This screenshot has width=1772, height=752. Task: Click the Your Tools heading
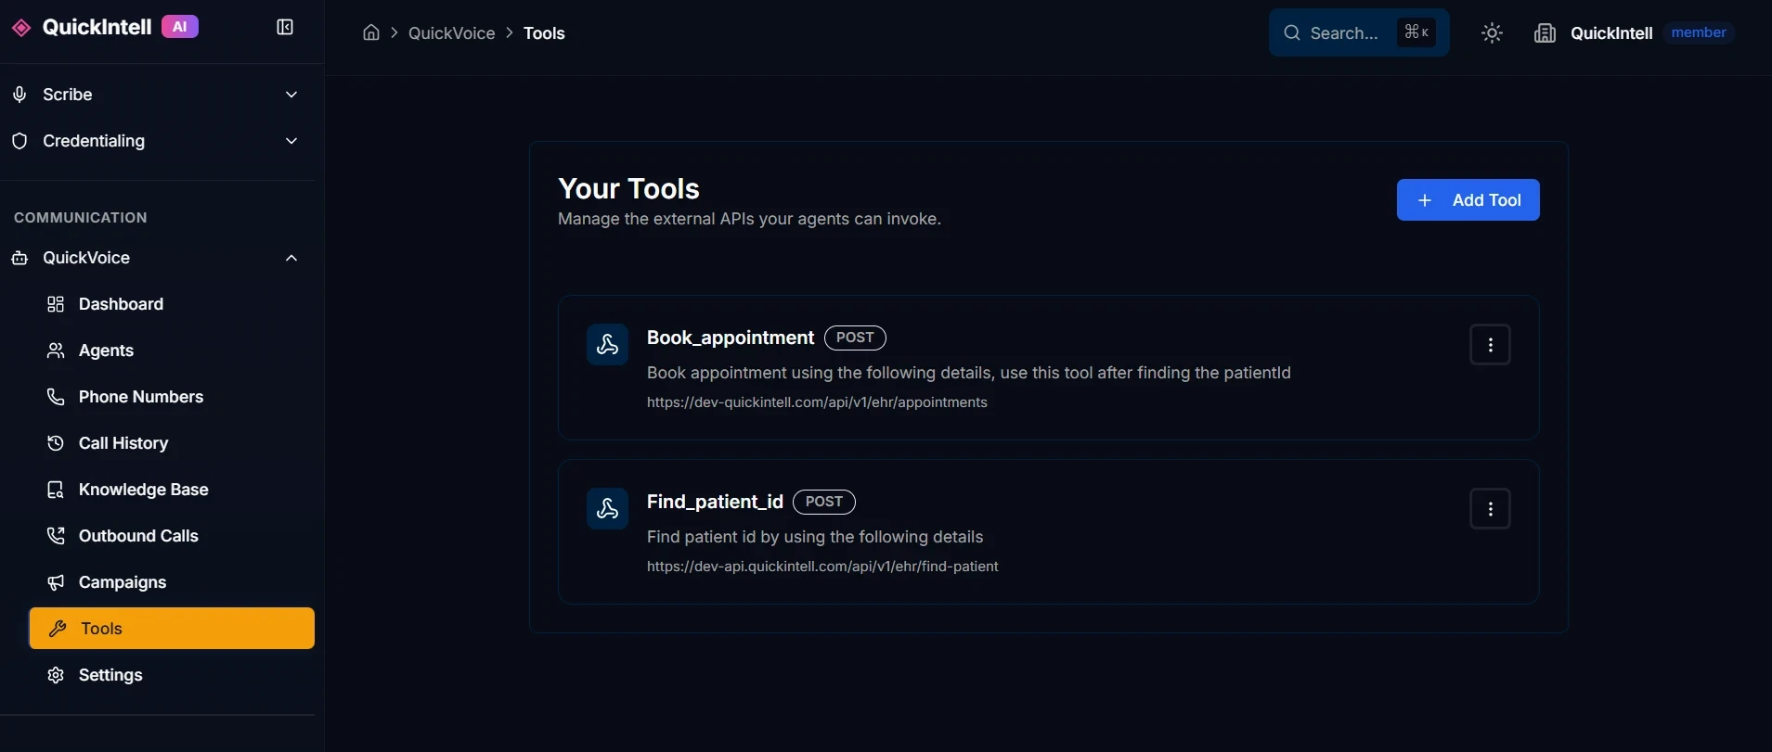628,189
